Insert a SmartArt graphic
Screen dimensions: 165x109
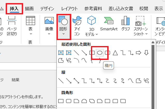coord(109,24)
